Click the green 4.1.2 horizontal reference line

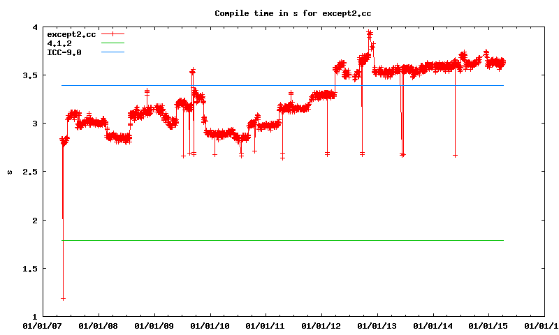coord(279,240)
